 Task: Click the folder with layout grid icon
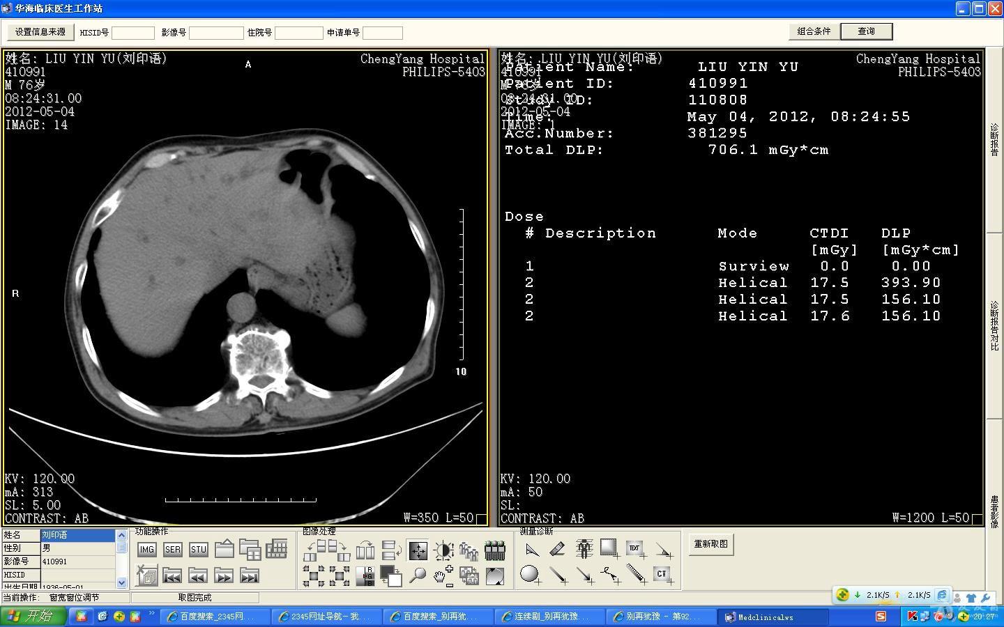(250, 550)
